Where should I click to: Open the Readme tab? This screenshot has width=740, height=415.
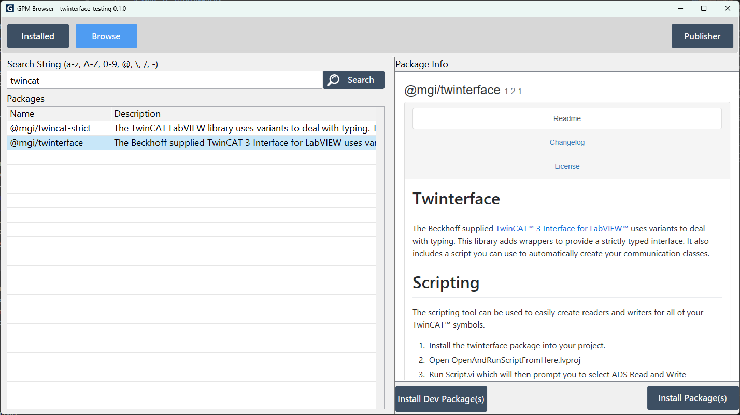[567, 118]
